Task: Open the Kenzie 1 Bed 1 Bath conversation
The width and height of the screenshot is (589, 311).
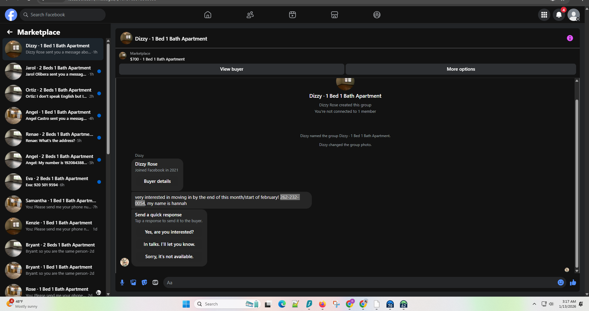Action: coord(53,226)
